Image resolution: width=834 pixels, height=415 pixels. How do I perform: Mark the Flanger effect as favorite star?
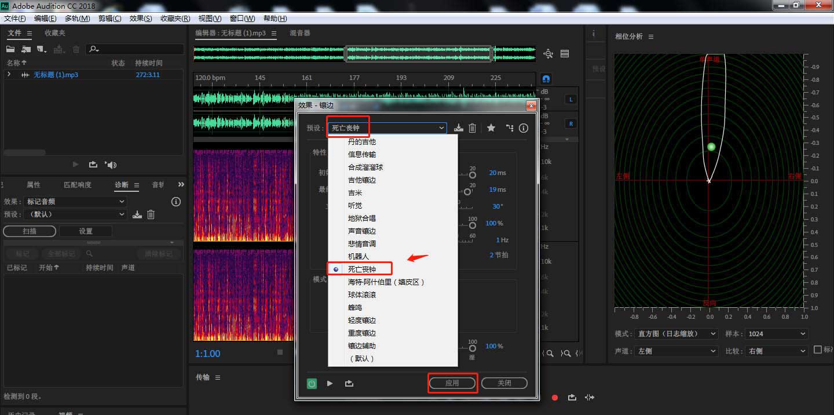pyautogui.click(x=491, y=128)
